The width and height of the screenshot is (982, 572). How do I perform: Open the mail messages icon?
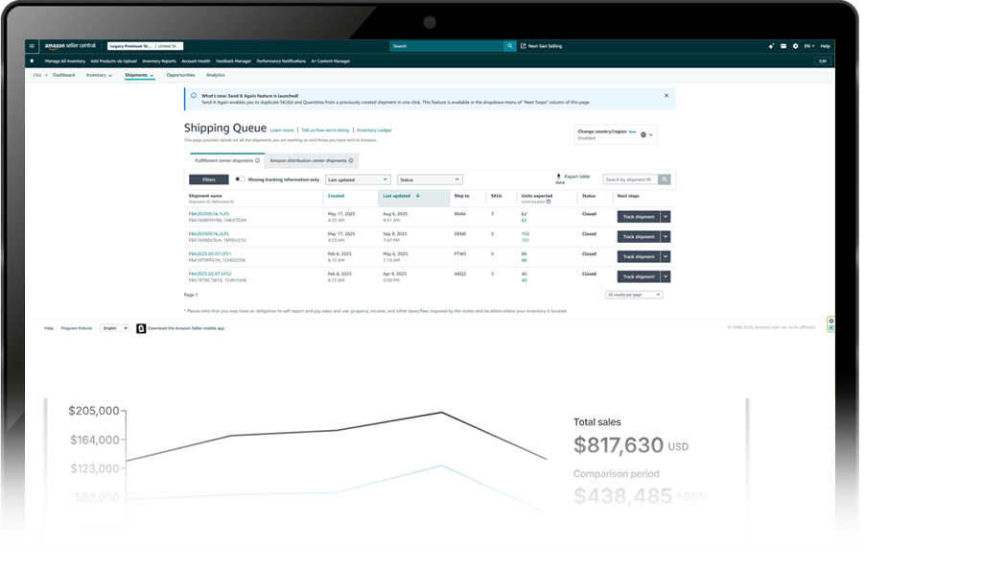click(783, 45)
